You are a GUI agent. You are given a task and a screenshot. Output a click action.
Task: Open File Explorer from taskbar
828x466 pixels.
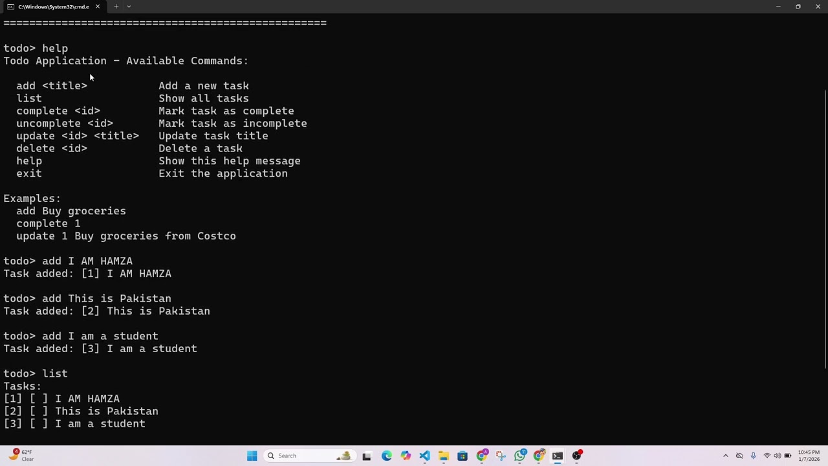[x=443, y=456]
